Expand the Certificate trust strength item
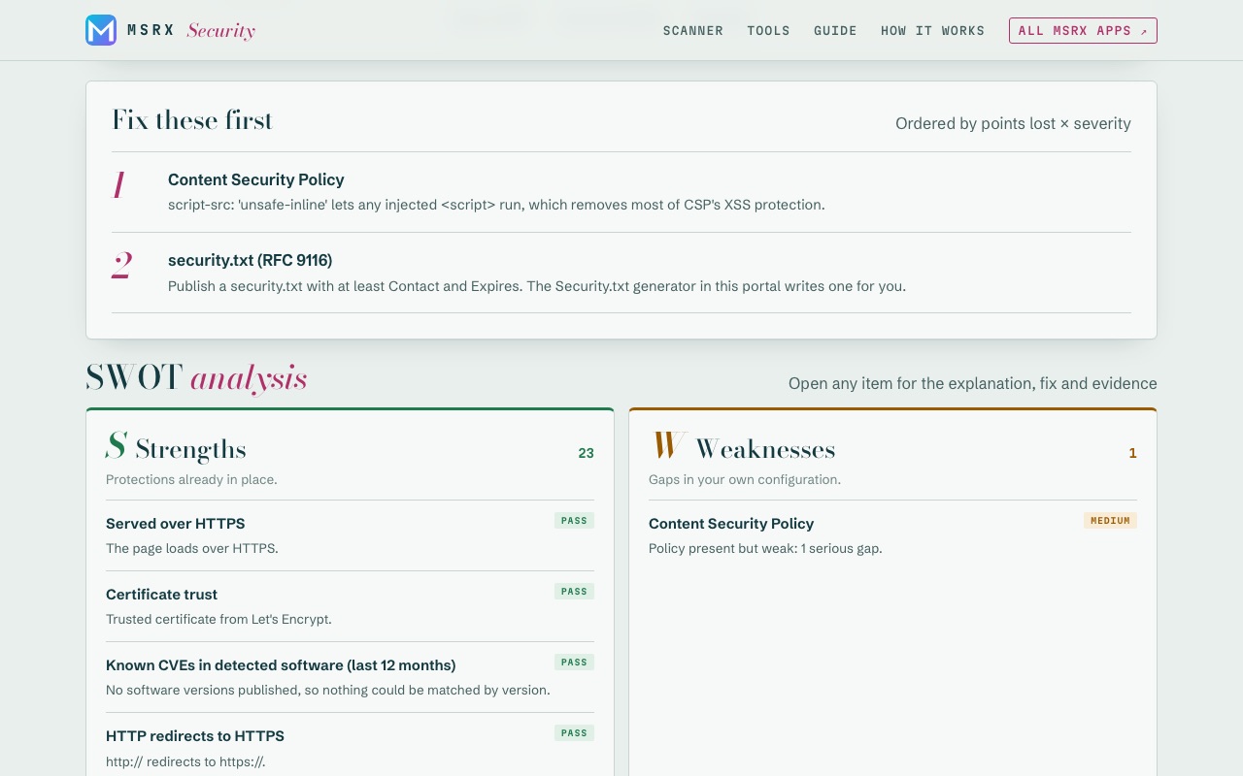Viewport: 1243px width, 776px height. [x=350, y=606]
